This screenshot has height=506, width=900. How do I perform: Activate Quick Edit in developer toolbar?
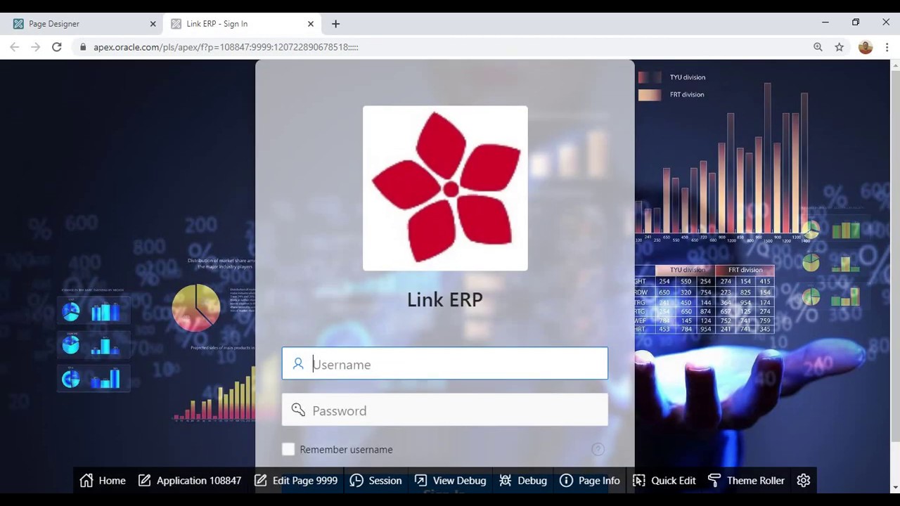tap(664, 481)
